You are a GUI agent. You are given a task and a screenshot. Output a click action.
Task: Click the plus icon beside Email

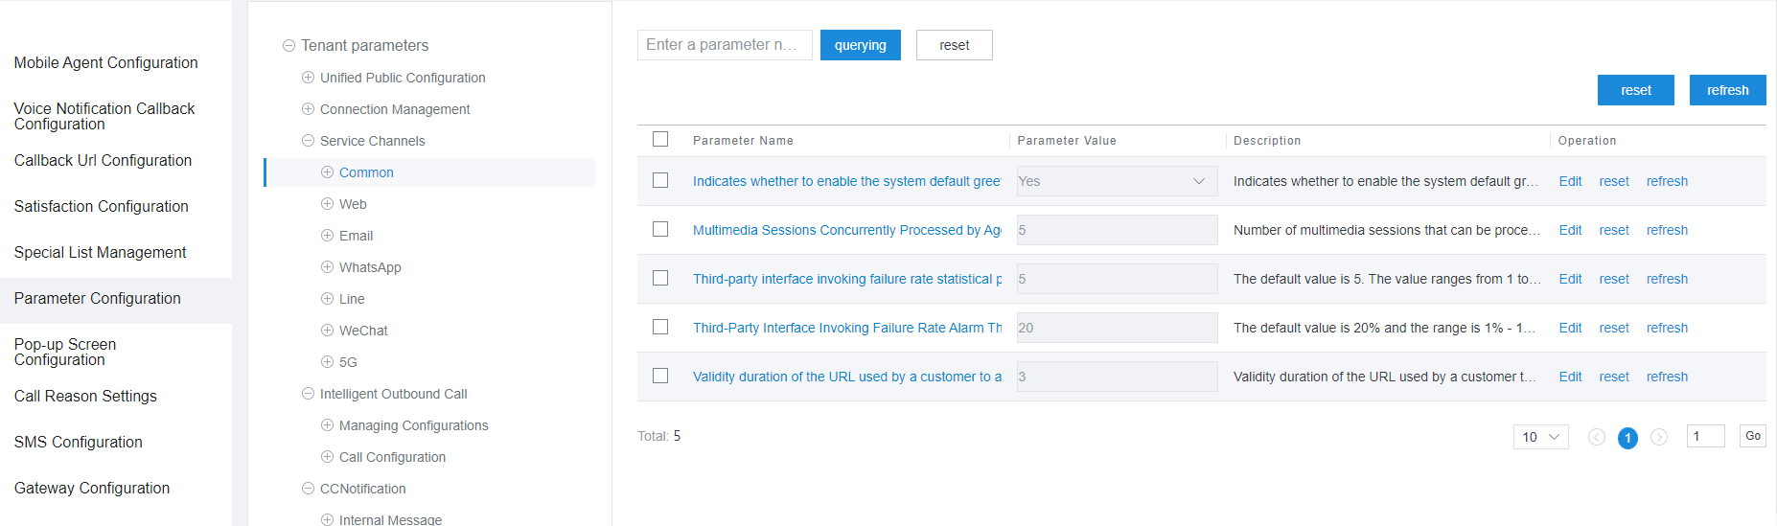(x=327, y=236)
